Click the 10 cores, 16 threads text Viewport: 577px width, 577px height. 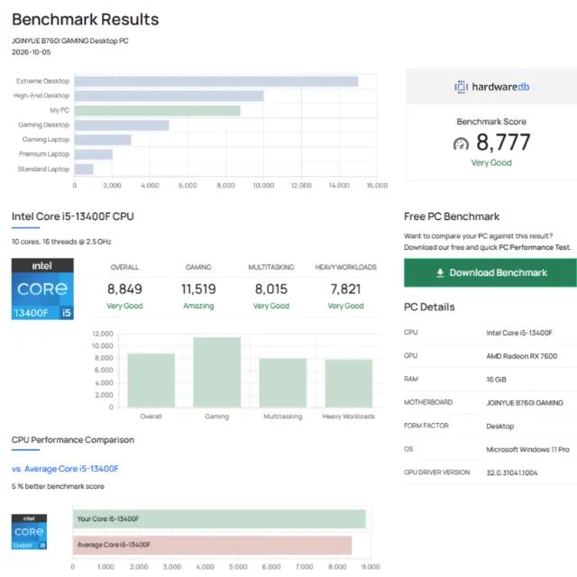(x=61, y=242)
